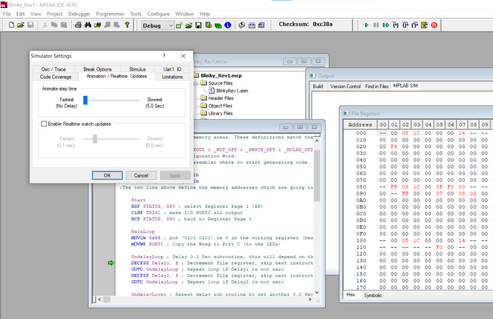This screenshot has width=493, height=319.
Task: Switch to the Symbolic view in File Registers
Action: [373, 296]
